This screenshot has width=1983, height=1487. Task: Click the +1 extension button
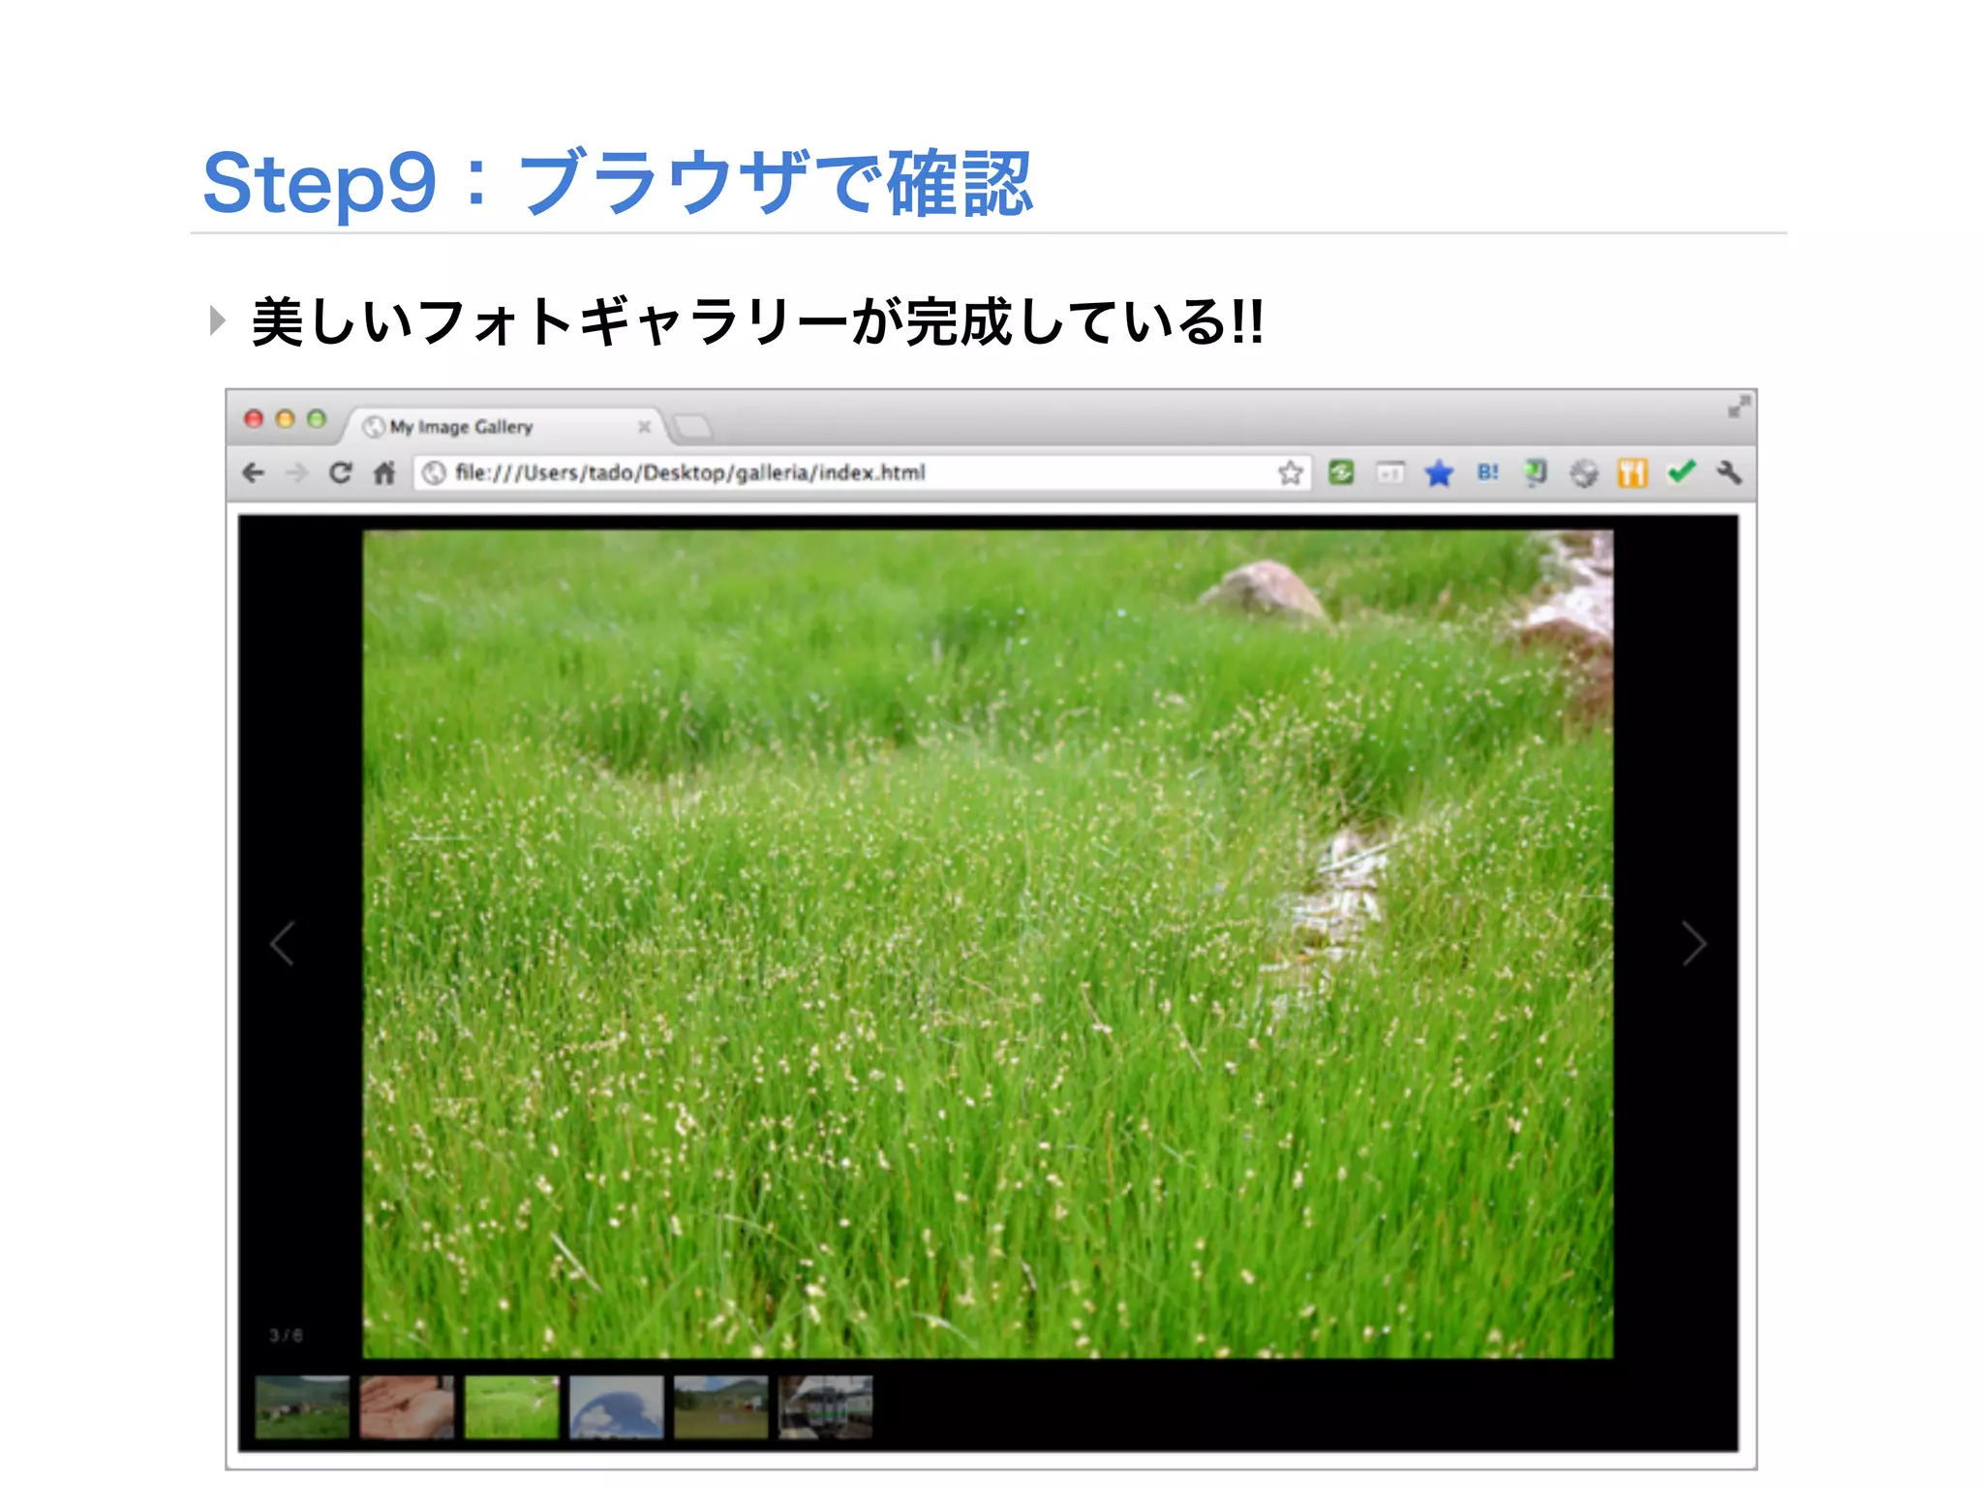pyautogui.click(x=1390, y=472)
